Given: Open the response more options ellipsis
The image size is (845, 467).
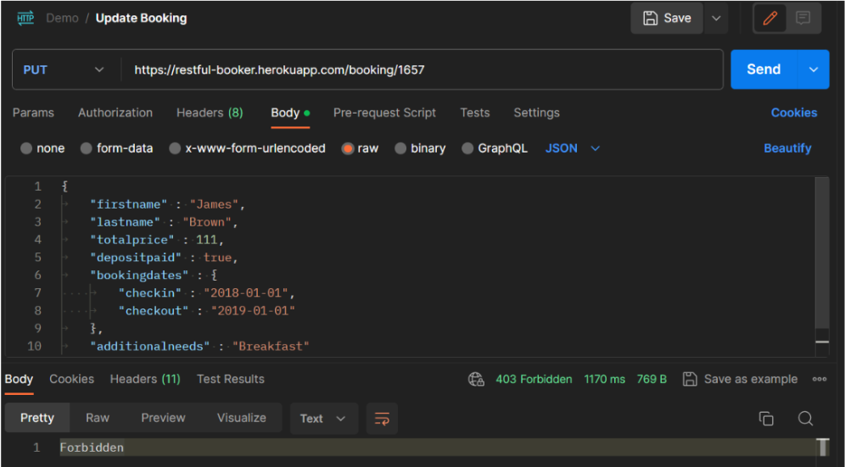Looking at the screenshot, I should [820, 379].
